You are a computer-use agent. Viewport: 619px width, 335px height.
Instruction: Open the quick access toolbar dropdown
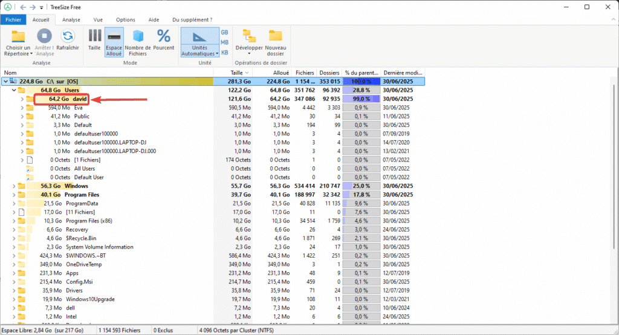click(x=42, y=7)
